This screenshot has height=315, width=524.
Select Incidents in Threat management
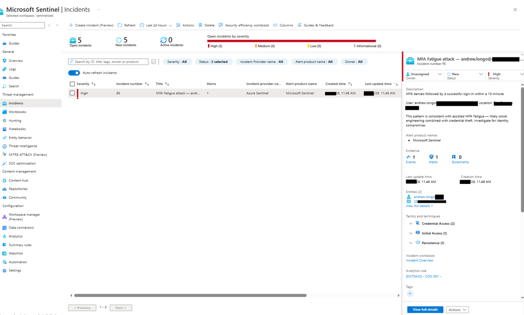[16, 103]
